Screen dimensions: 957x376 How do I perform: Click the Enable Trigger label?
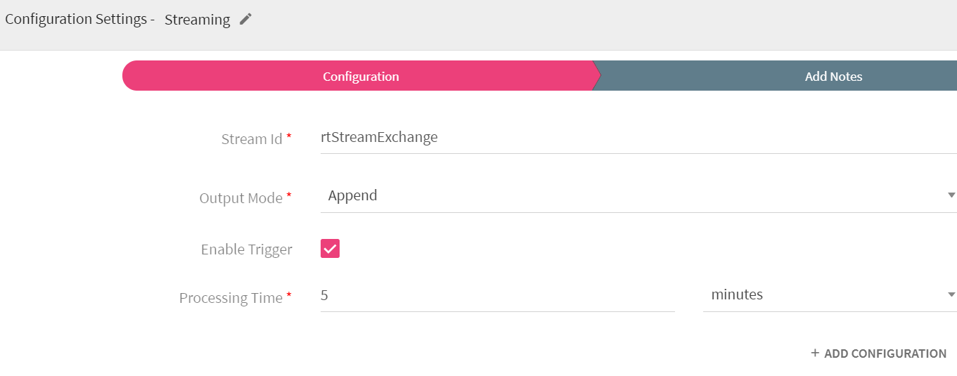[x=246, y=249]
